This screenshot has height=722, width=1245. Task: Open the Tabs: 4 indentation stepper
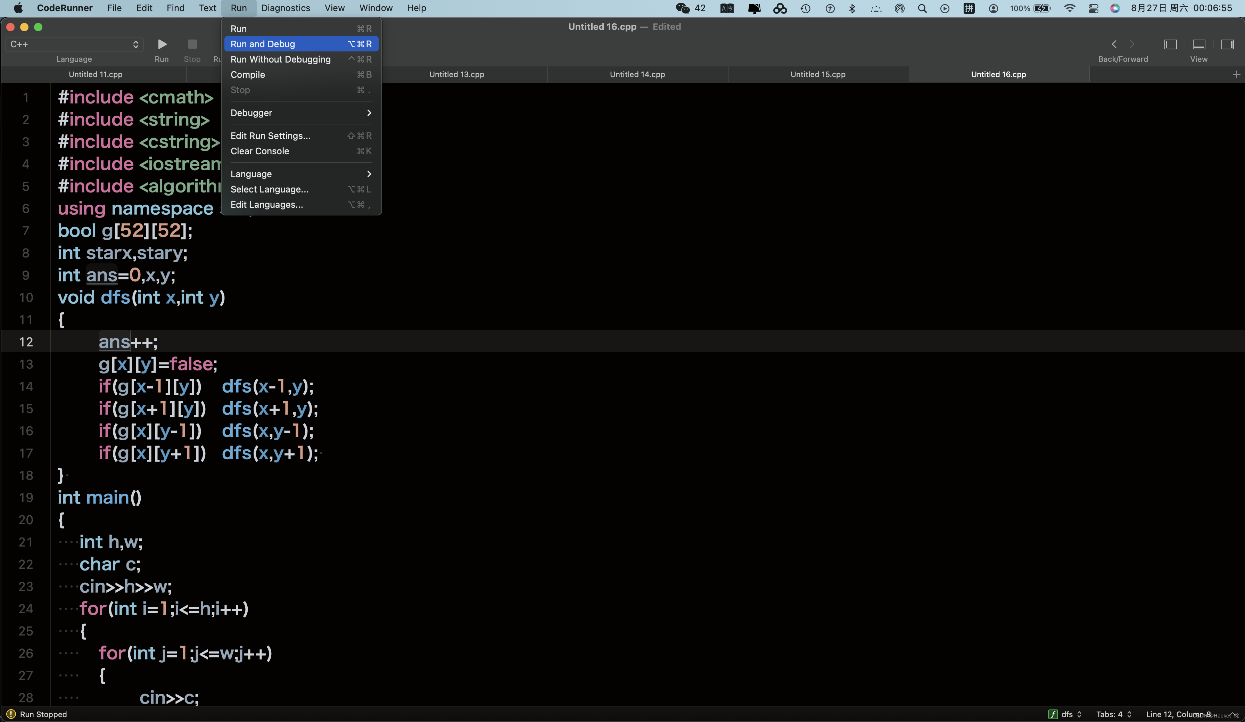(1114, 714)
